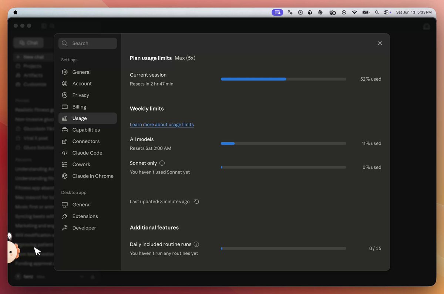Click the monitor icon for Desktop app General
Image resolution: width=444 pixels, height=294 pixels.
(65, 205)
